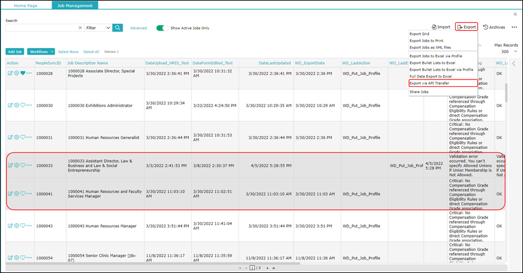523x273 pixels.
Task: Collapse side panel with left chevron
Action: [x=514, y=63]
